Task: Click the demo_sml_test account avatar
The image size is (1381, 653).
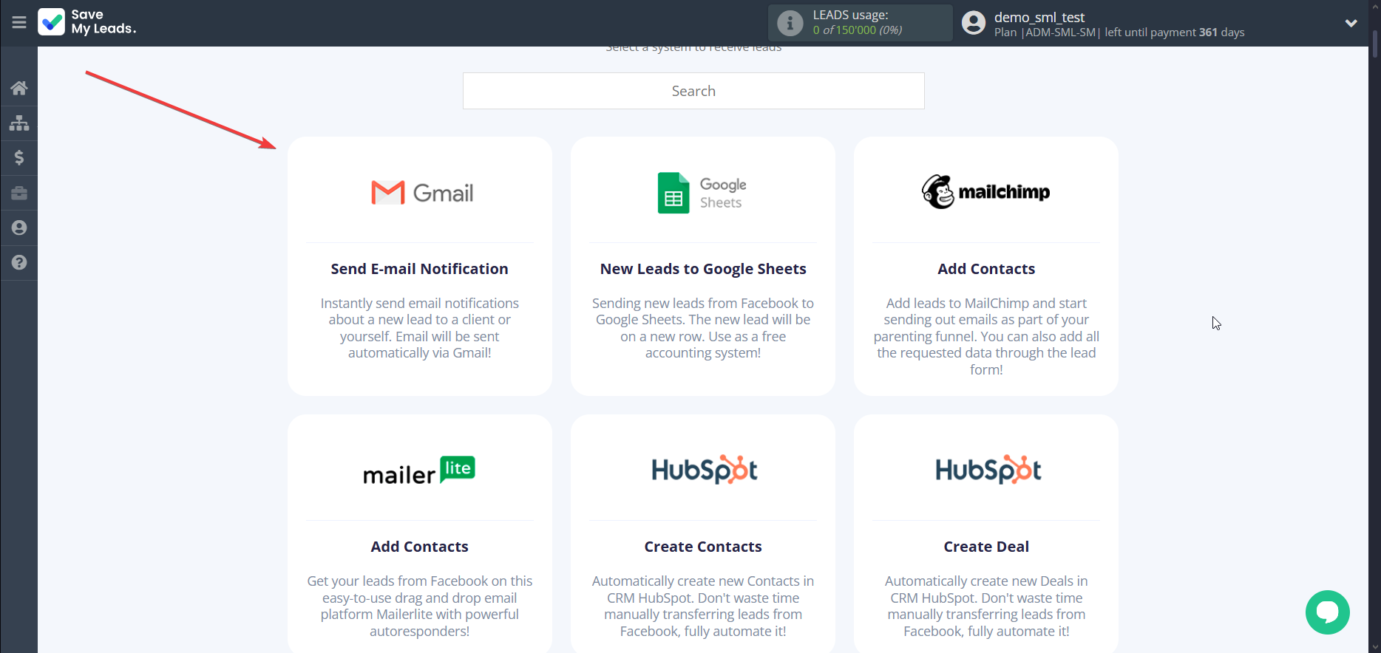Action: pyautogui.click(x=974, y=23)
